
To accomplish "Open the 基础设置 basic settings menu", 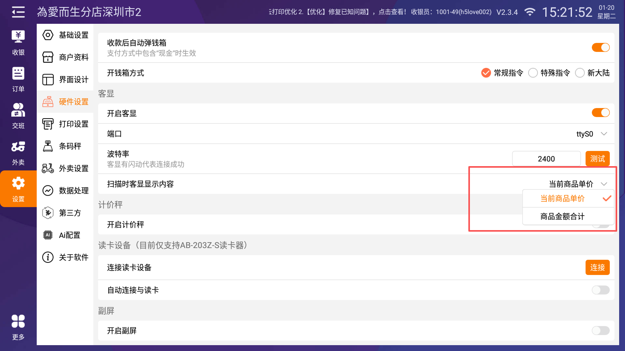I will 65,35.
